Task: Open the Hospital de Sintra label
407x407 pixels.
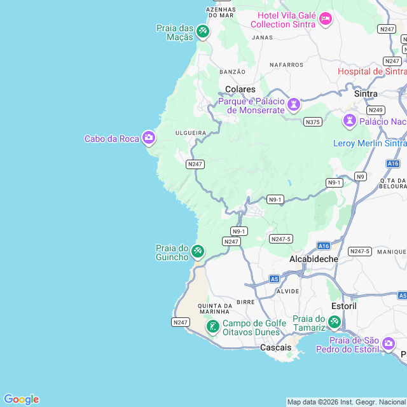Action: (372, 71)
